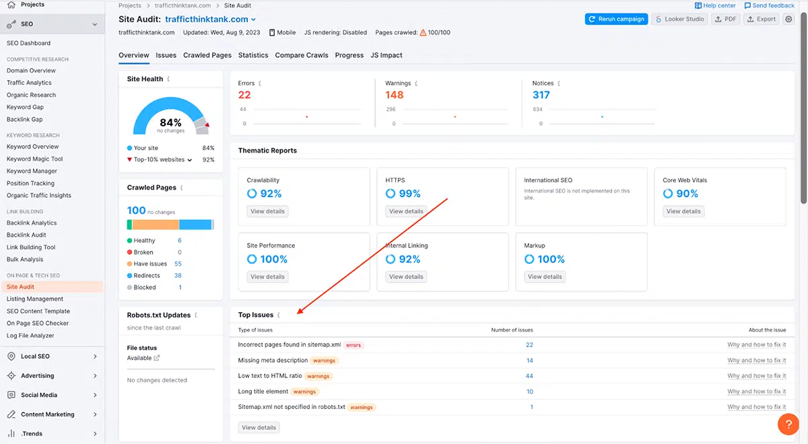Open the Compare Crawls tab
This screenshot has width=808, height=444.
coord(302,55)
